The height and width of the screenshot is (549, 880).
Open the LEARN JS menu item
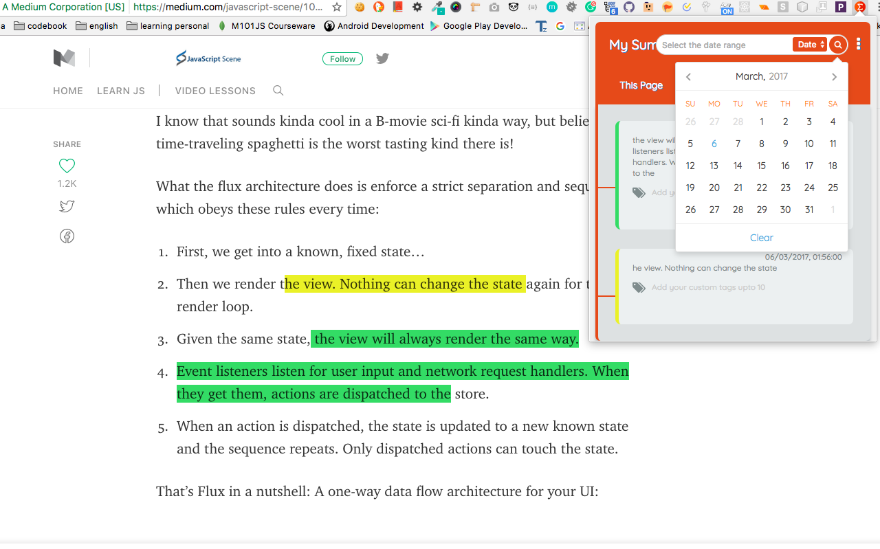[x=121, y=91]
